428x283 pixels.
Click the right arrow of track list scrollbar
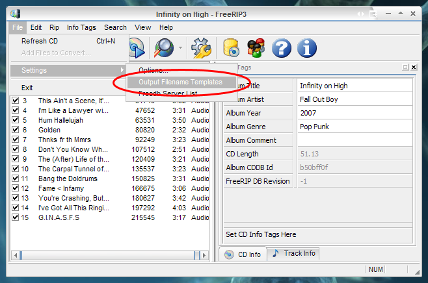click(x=204, y=256)
